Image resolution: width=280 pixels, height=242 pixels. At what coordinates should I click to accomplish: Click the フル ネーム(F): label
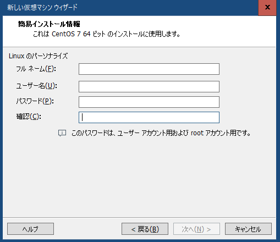[36, 69]
